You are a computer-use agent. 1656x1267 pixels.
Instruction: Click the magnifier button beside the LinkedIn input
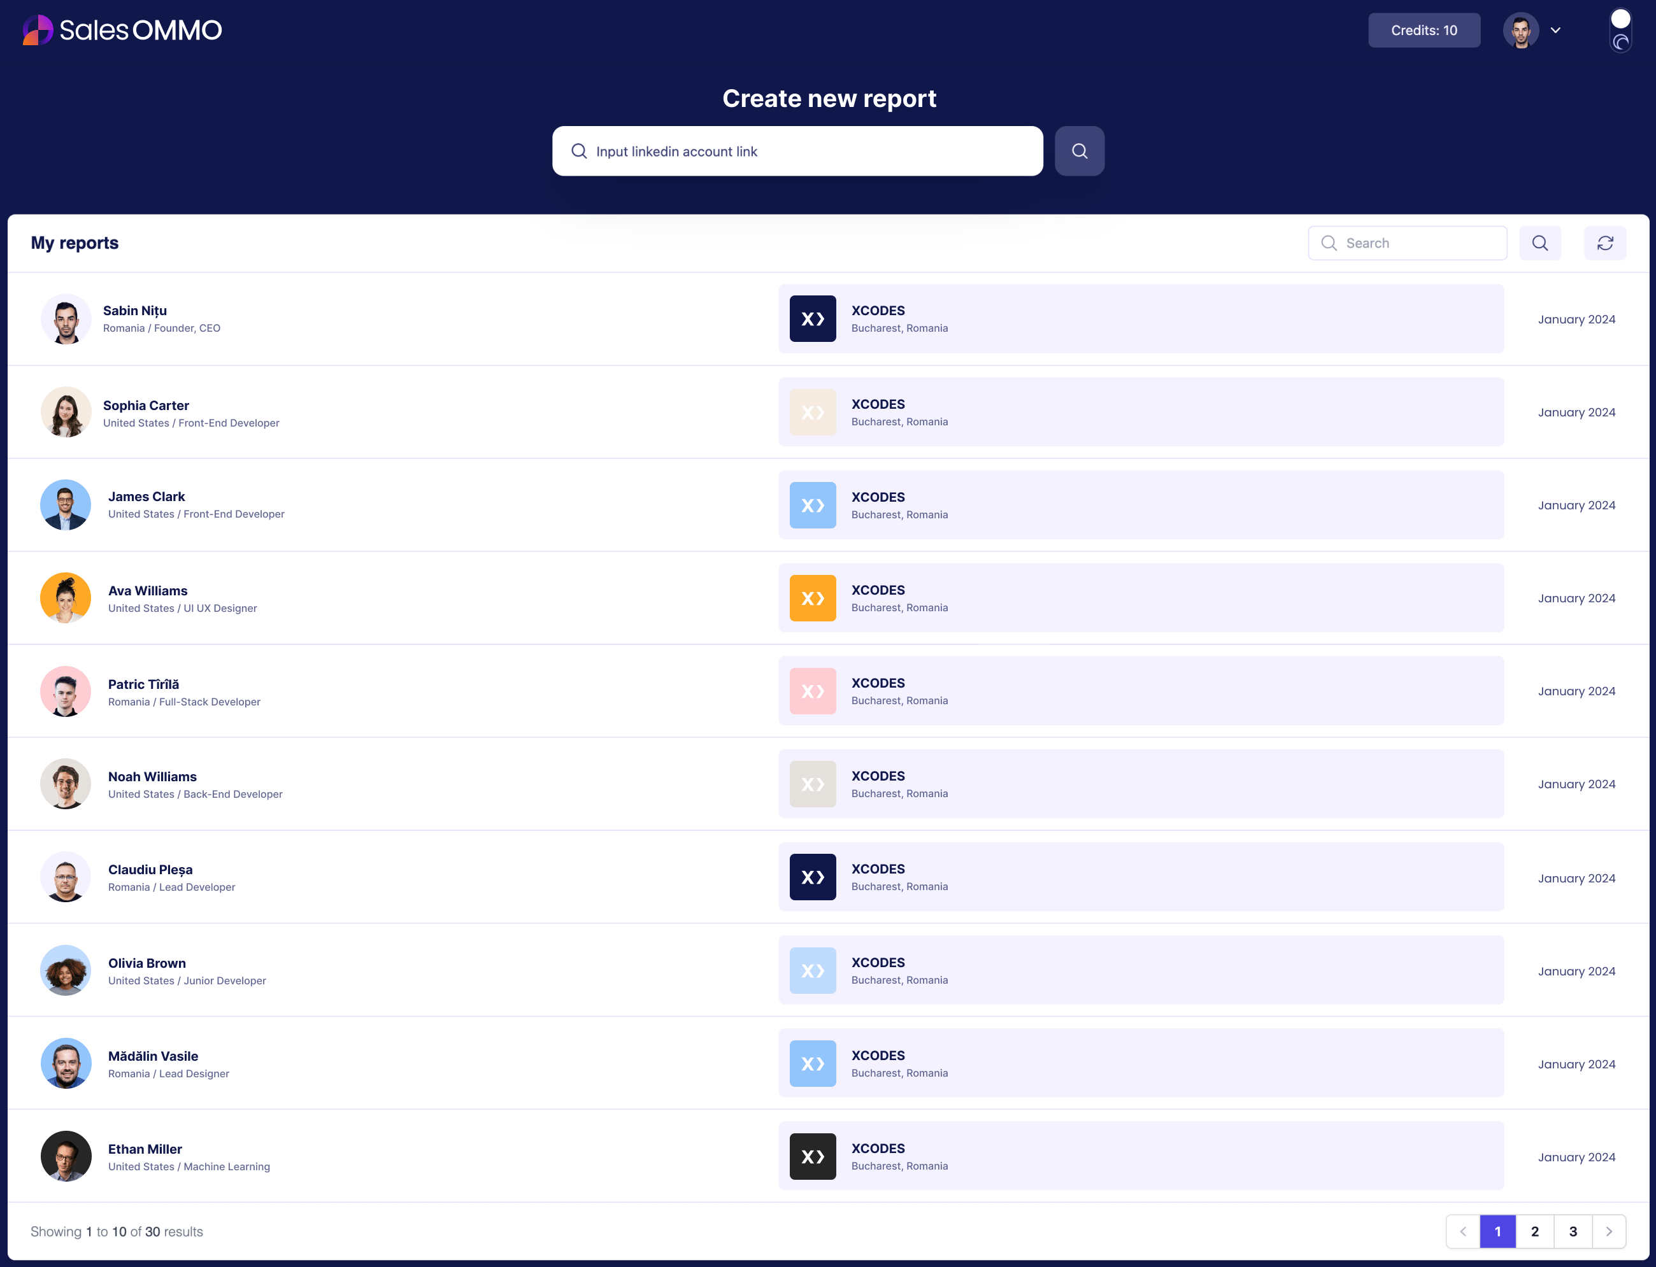1079,151
